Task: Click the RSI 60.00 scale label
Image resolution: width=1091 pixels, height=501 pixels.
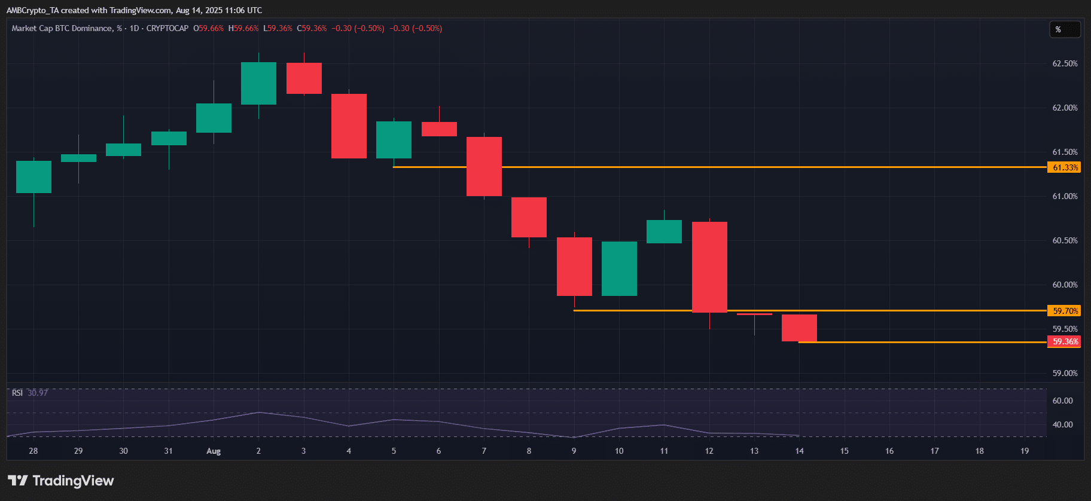Action: click(x=1062, y=401)
